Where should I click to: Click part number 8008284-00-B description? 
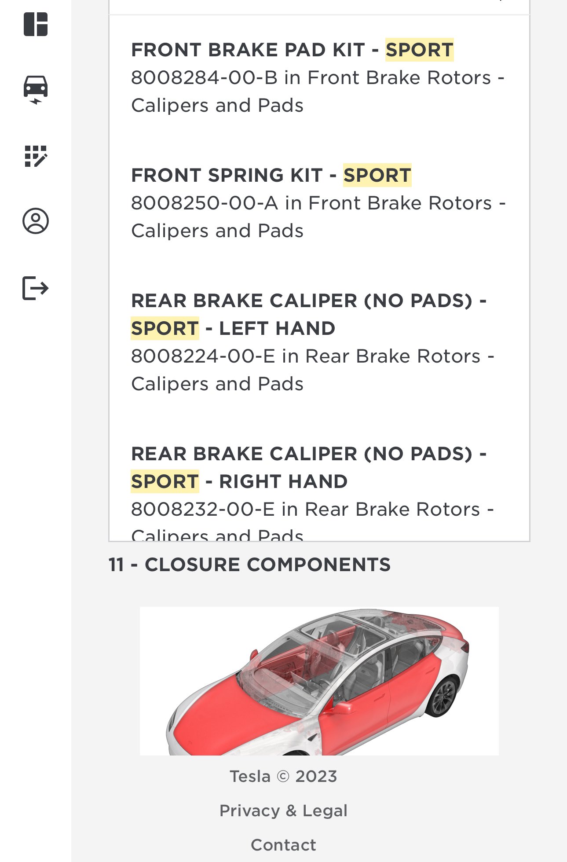(x=318, y=92)
